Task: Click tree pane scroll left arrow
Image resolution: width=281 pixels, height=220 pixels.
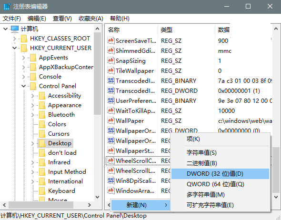Action: pos(4,205)
